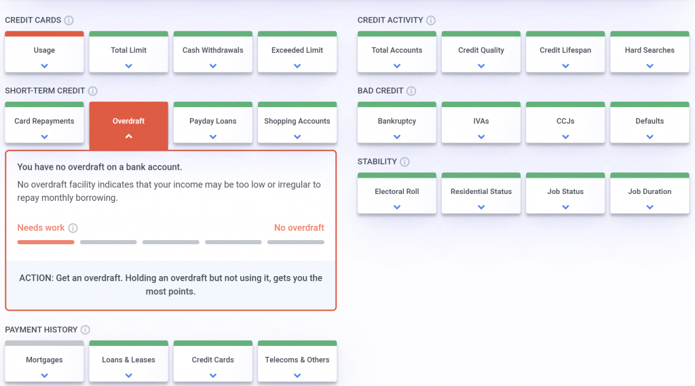Image resolution: width=695 pixels, height=386 pixels.
Task: Expand the Hard Searches tile
Action: [650, 54]
